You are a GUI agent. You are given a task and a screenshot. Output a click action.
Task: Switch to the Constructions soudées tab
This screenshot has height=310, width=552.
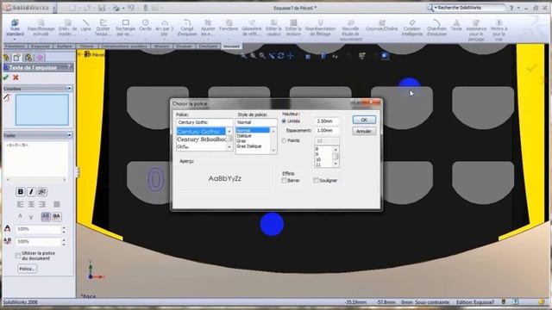pos(123,46)
